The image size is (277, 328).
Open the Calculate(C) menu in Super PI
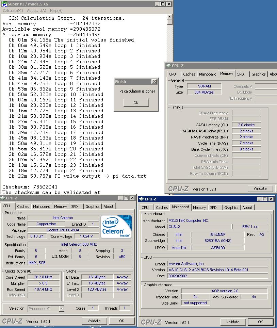click(13, 11)
